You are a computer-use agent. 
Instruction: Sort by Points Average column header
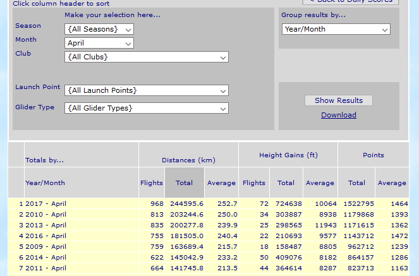pyautogui.click(x=392, y=183)
